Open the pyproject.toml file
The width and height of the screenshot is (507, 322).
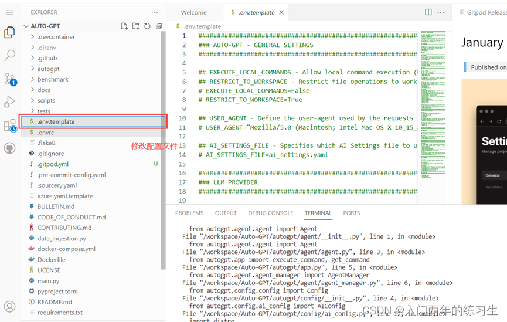point(91,292)
